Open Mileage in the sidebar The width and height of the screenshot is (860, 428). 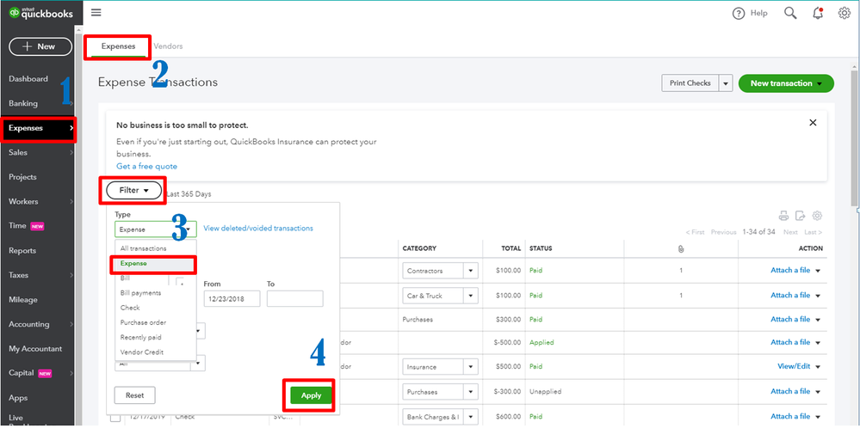click(x=23, y=300)
